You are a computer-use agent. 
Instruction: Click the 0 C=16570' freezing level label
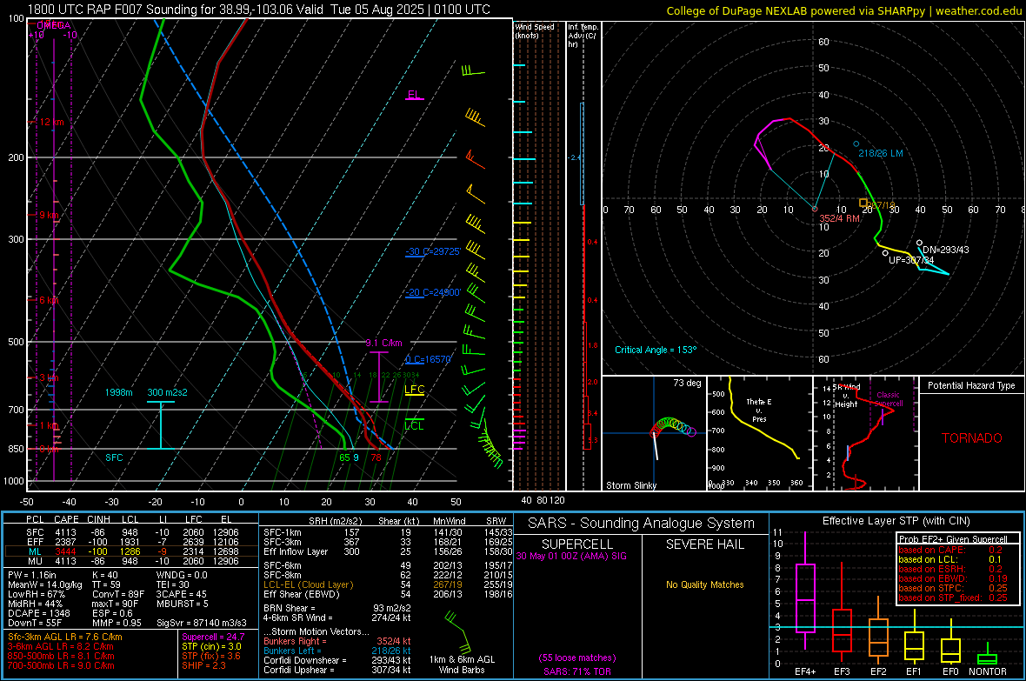click(428, 359)
